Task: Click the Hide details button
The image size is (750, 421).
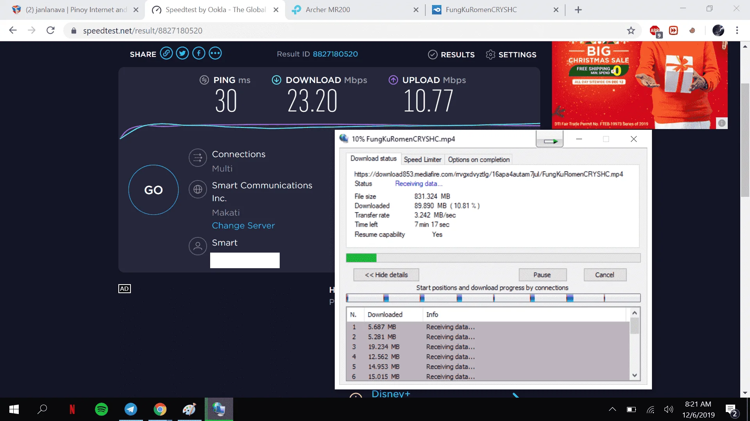Action: 386,275
